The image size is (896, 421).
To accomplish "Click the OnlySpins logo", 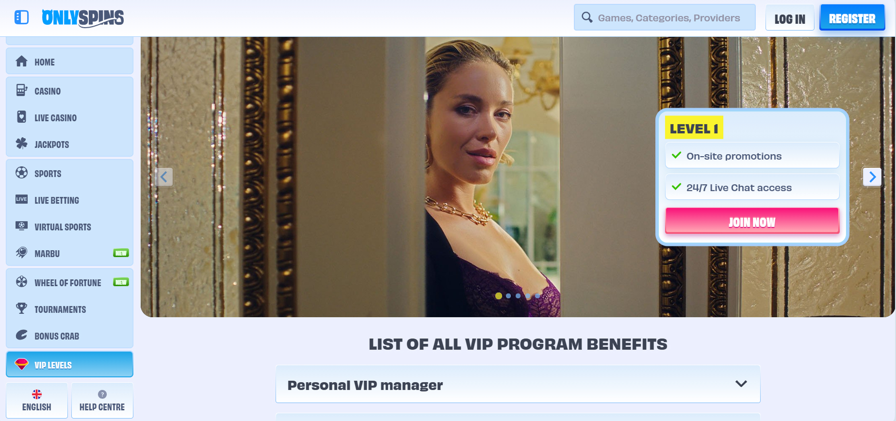I will click(82, 18).
